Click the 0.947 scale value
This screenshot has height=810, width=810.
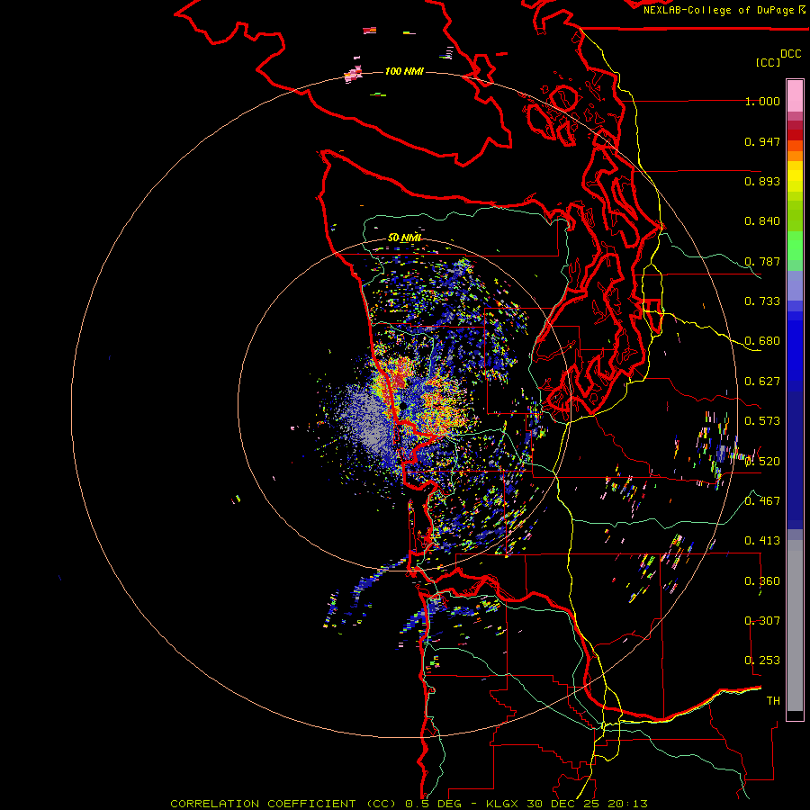(x=762, y=141)
